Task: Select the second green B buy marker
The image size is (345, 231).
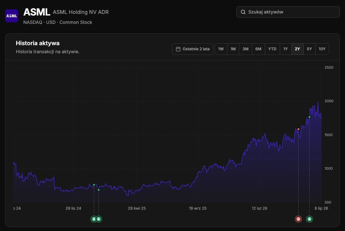Action: click(99, 219)
